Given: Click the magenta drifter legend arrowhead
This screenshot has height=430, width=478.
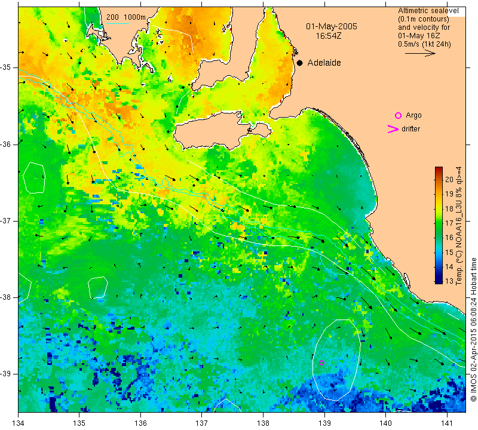Looking at the screenshot, I should 393,129.
